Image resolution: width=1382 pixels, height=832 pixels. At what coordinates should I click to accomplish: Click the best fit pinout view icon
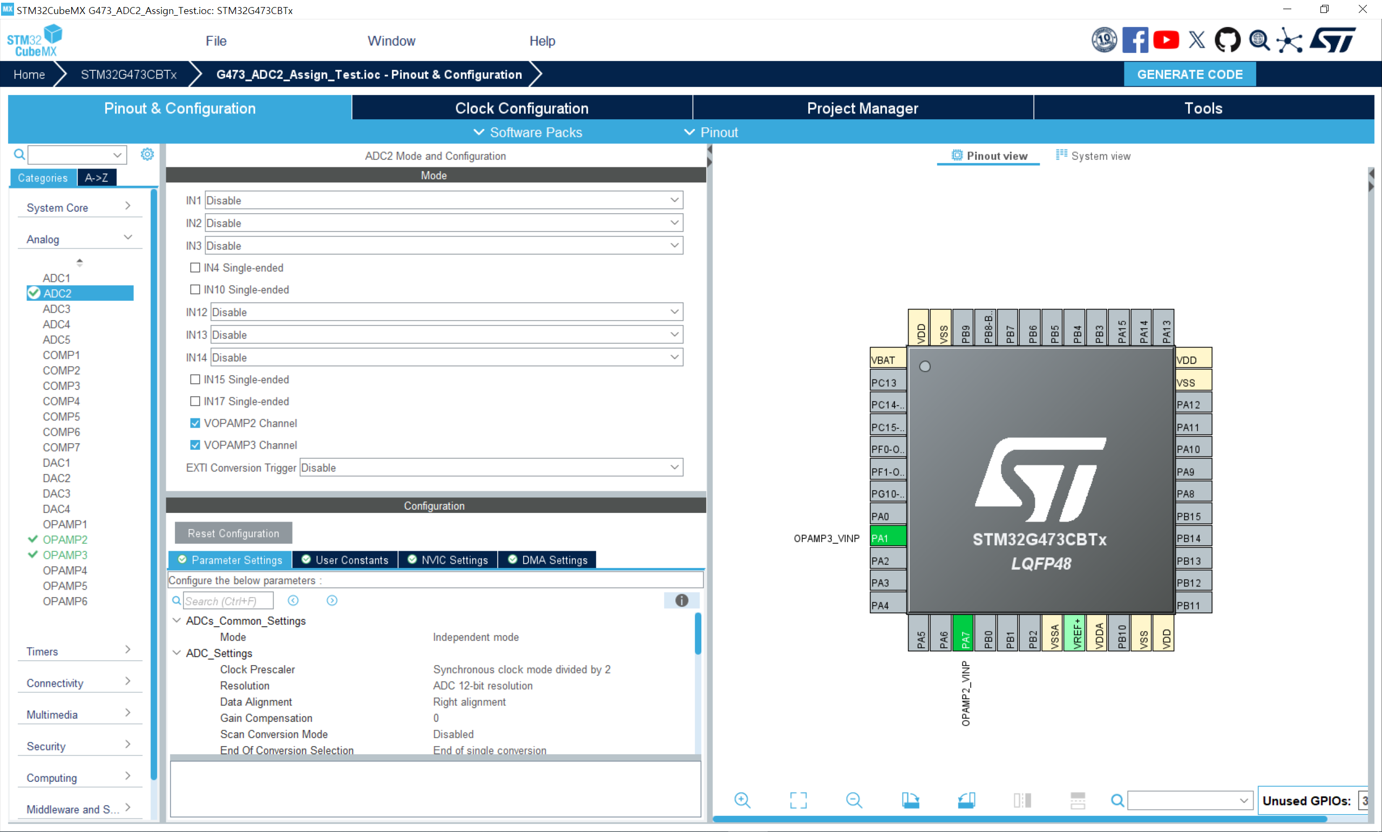798,800
